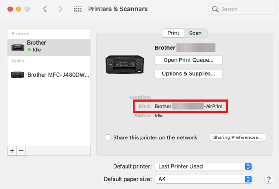Remove the printer with the minus button
This screenshot has width=279, height=189.
pyautogui.click(x=21, y=151)
